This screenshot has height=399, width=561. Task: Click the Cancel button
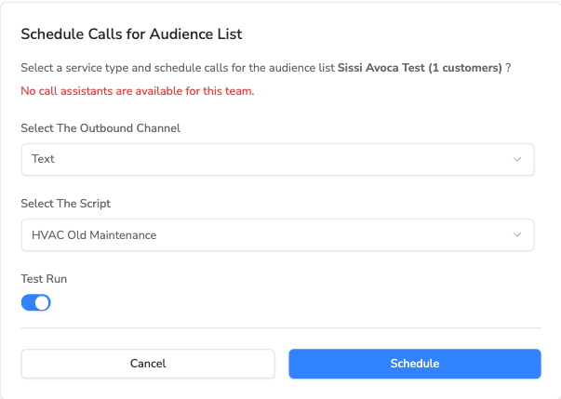[148, 364]
